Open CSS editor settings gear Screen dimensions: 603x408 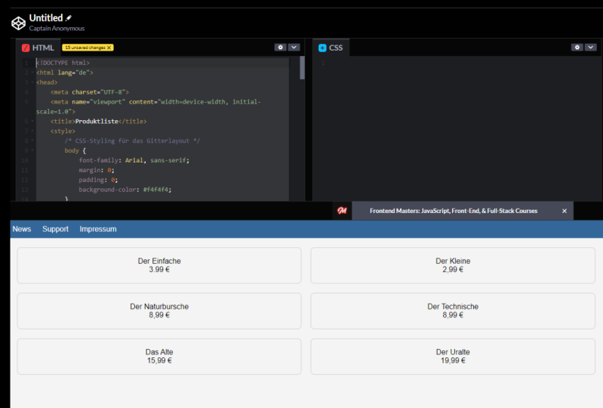[577, 48]
